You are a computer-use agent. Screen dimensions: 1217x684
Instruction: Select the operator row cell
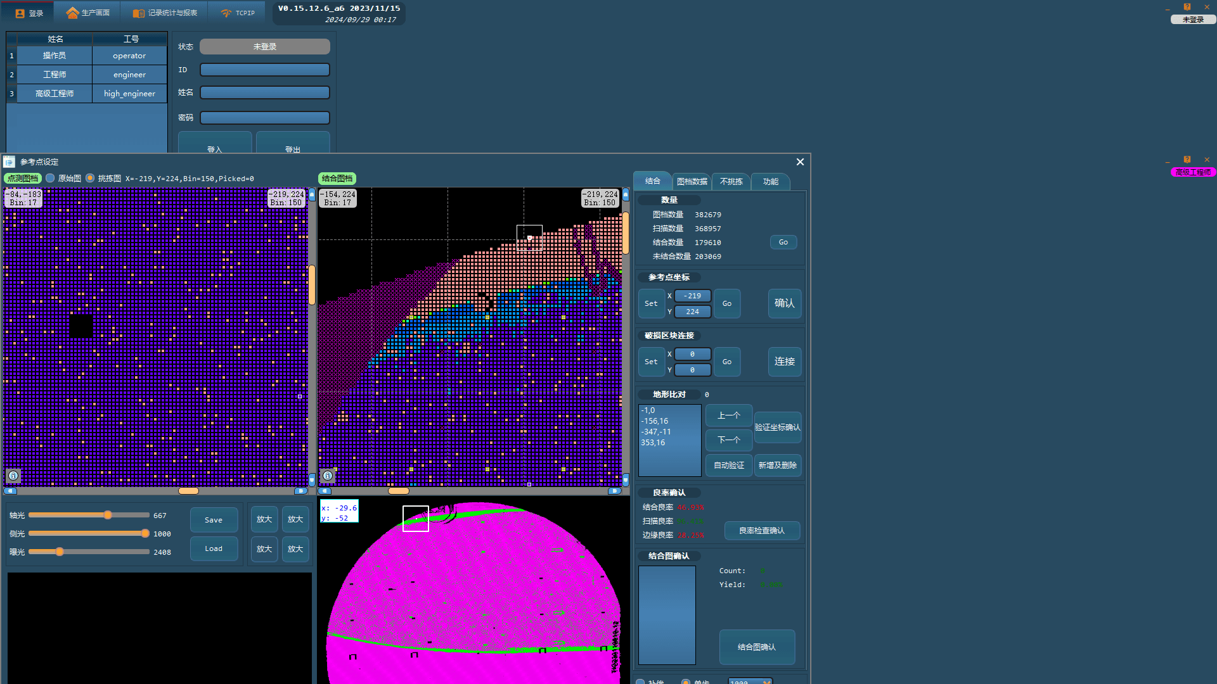tap(129, 56)
